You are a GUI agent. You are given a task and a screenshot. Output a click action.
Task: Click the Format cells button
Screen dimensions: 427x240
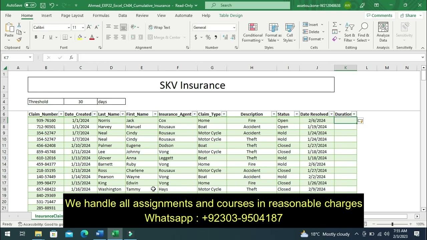coord(312,39)
